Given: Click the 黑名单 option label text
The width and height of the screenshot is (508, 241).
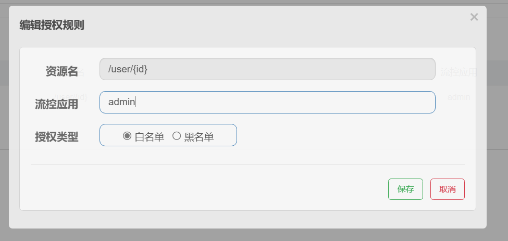Looking at the screenshot, I should click(199, 136).
